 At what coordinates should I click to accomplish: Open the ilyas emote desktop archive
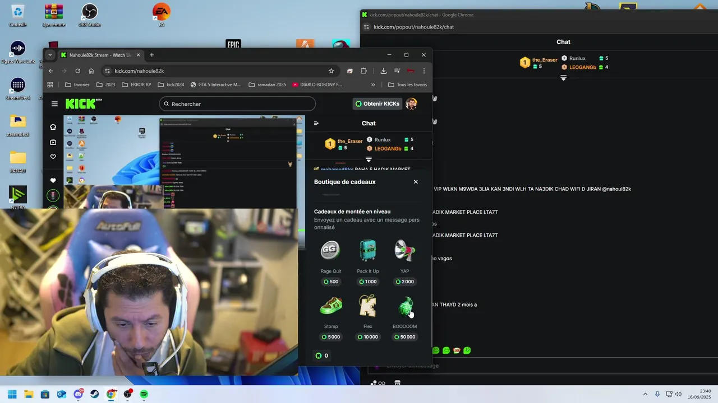click(x=54, y=16)
